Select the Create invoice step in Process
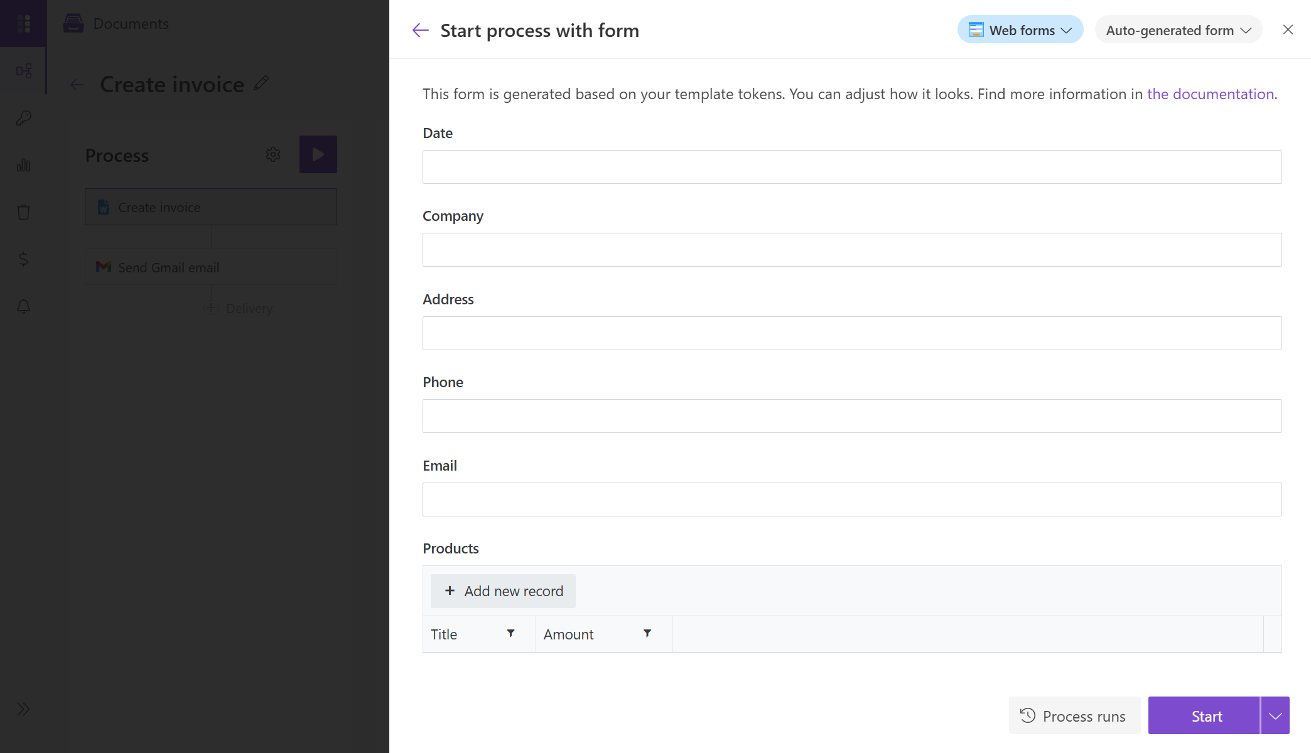This screenshot has width=1311, height=753. pyautogui.click(x=210, y=206)
